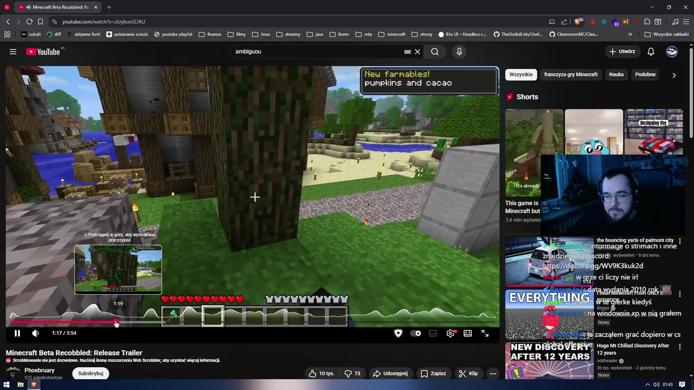Select the 'franczyza gry Minecraft' chip

[x=571, y=74]
